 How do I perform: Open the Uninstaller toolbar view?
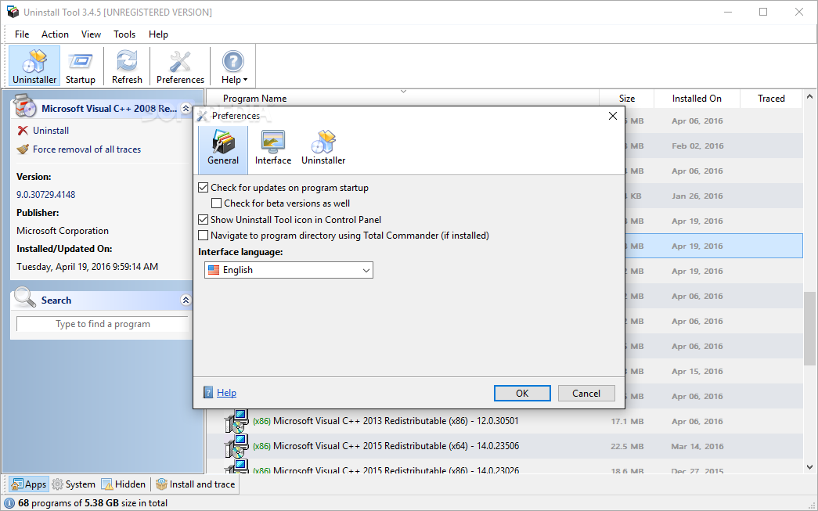(34, 67)
